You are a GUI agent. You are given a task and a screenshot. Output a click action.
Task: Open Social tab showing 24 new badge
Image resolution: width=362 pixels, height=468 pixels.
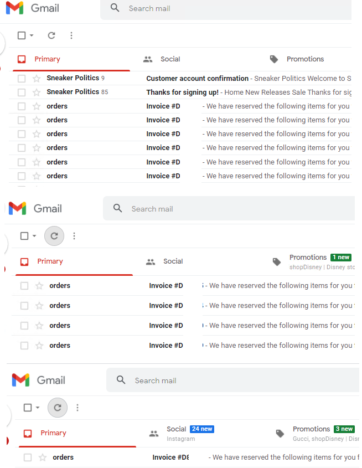pos(182,433)
